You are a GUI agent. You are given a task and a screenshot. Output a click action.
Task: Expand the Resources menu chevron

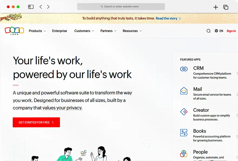coord(140,31)
